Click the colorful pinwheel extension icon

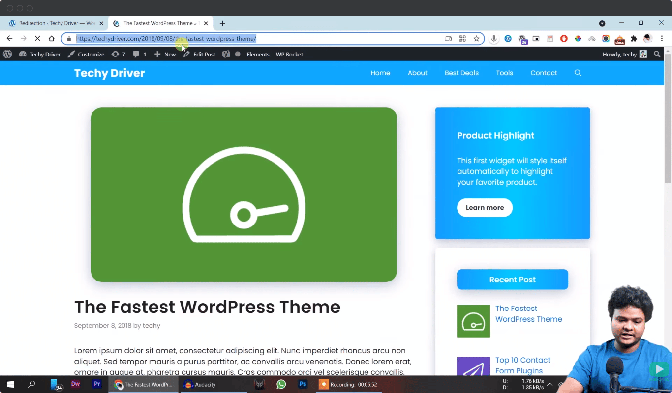578,39
